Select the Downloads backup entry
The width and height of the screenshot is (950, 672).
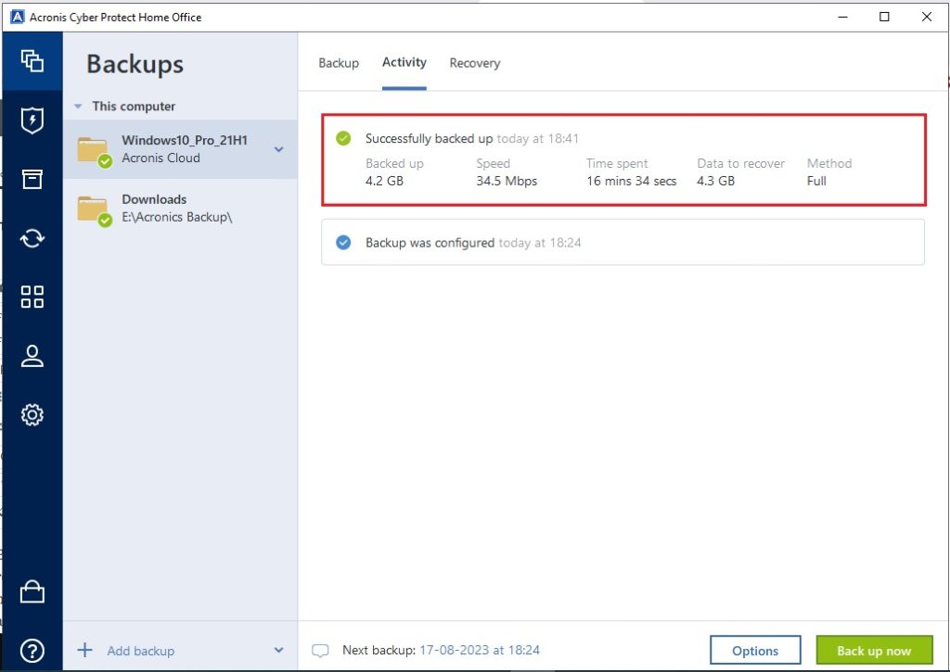[x=180, y=209]
